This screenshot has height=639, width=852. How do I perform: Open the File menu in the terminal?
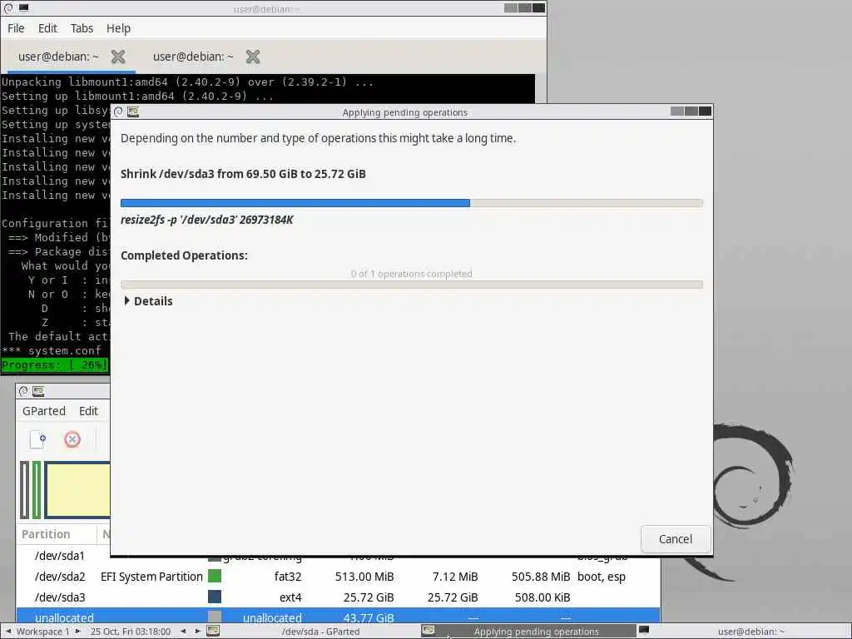(x=16, y=28)
